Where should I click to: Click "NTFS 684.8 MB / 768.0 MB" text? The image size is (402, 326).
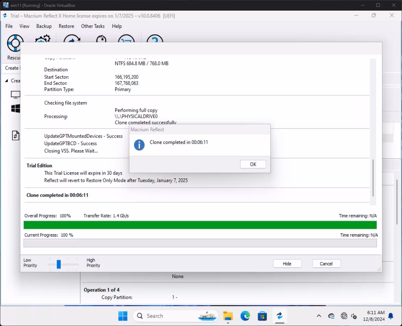point(142,63)
